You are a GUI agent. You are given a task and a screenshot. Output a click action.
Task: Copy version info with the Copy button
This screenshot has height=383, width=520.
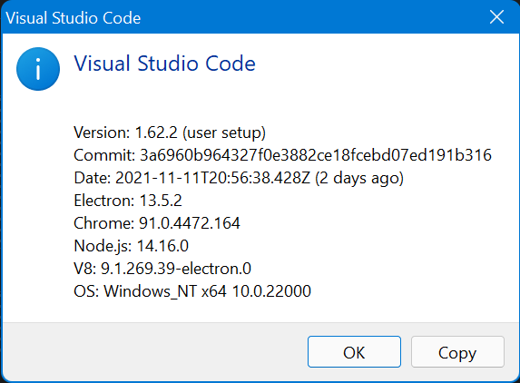[x=457, y=352]
